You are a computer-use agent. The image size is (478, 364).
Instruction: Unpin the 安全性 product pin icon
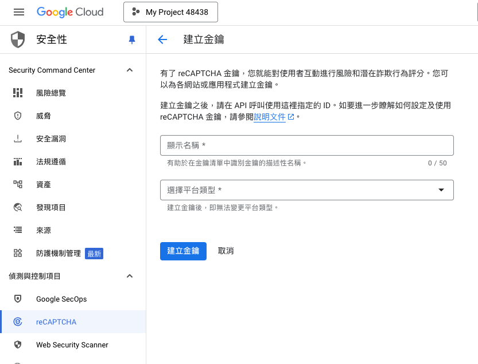pyautogui.click(x=132, y=39)
